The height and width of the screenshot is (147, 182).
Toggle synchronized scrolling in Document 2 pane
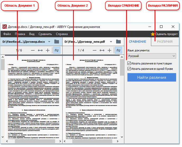(x=118, y=50)
